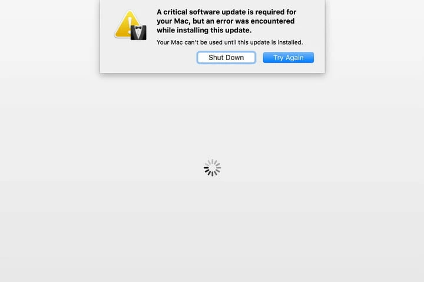Click the yellow warning triangle icon
Image resolution: width=424 pixels, height=282 pixels.
pyautogui.click(x=127, y=24)
